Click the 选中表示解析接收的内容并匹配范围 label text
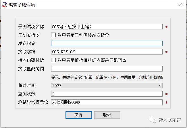The width and height of the screenshot is (187, 128). [92, 60]
